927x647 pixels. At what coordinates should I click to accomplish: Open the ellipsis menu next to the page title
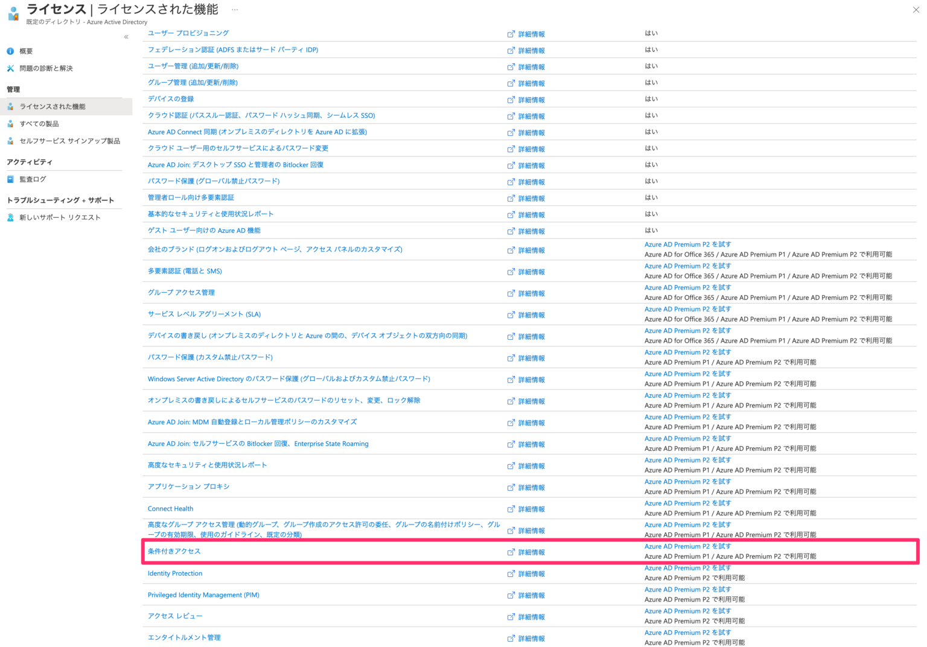[234, 10]
